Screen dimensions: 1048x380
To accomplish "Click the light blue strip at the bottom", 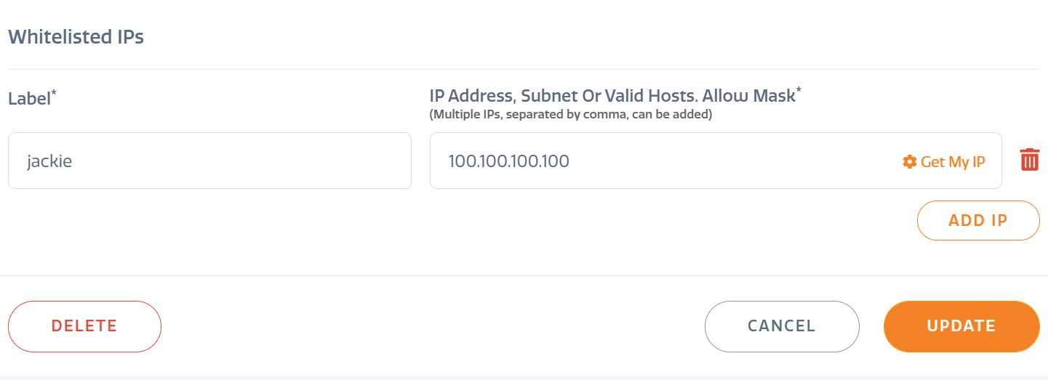I will [524, 378].
